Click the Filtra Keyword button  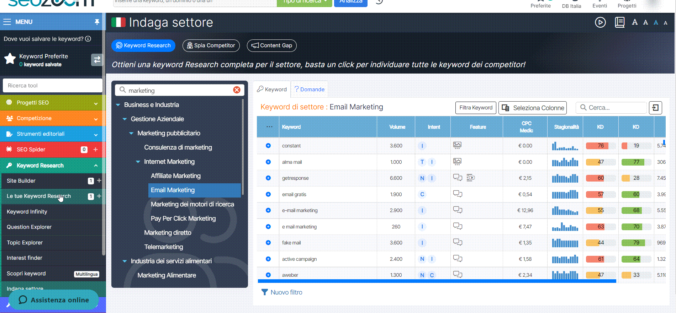(476, 108)
